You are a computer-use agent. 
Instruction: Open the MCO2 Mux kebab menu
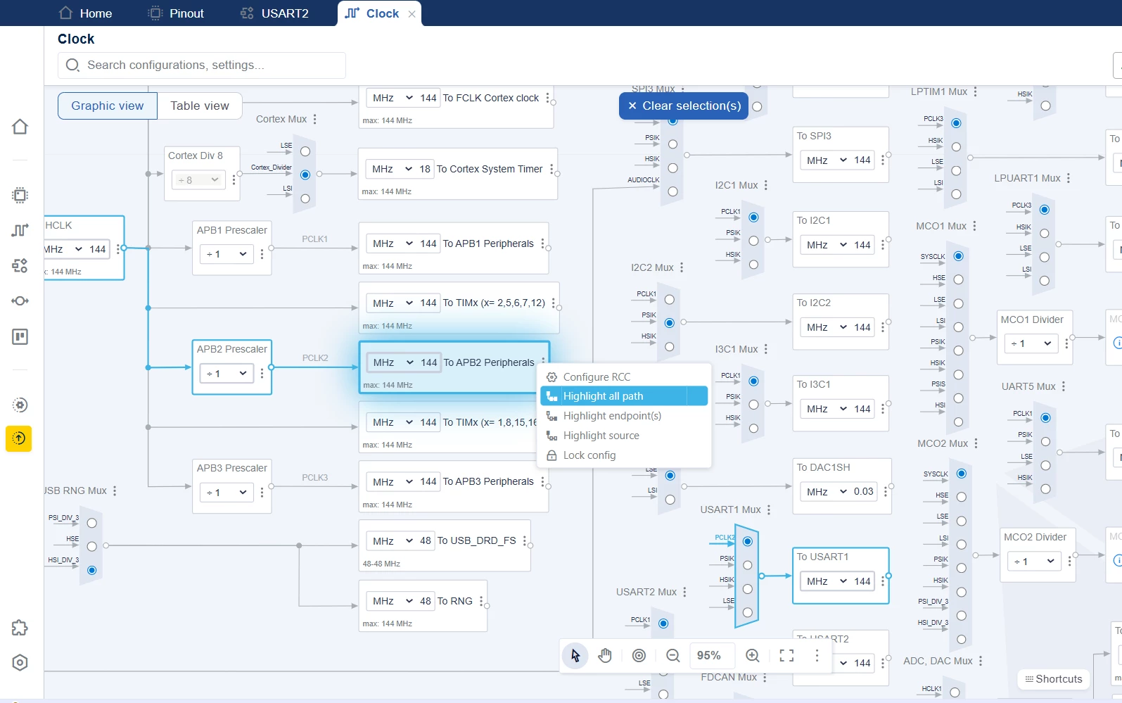[976, 443]
